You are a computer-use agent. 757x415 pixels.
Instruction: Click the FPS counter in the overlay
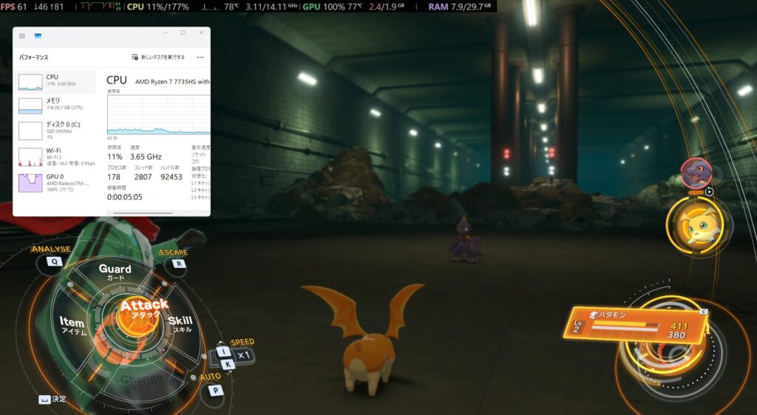coord(13,7)
